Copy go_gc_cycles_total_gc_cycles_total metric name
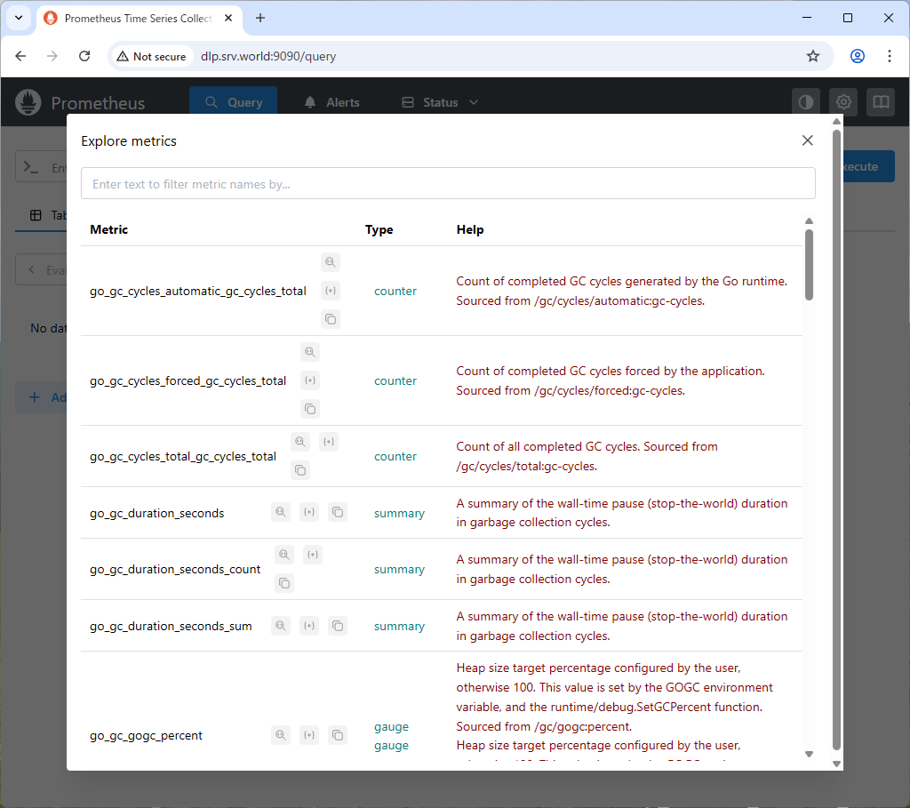 300,470
